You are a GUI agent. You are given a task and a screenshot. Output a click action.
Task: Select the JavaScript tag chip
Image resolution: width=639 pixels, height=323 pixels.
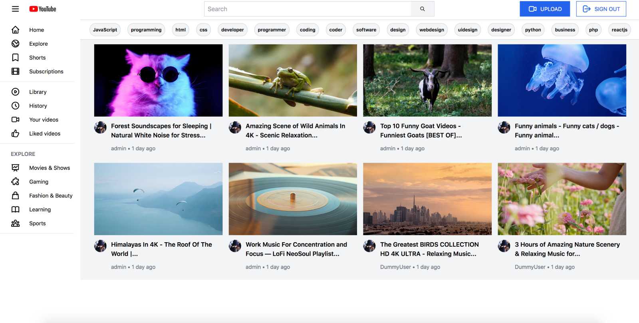pyautogui.click(x=105, y=30)
